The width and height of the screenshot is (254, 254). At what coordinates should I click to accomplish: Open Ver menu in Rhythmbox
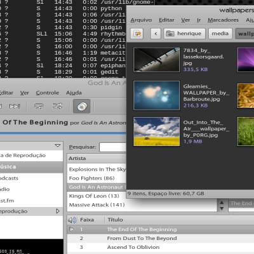[x=25, y=93]
